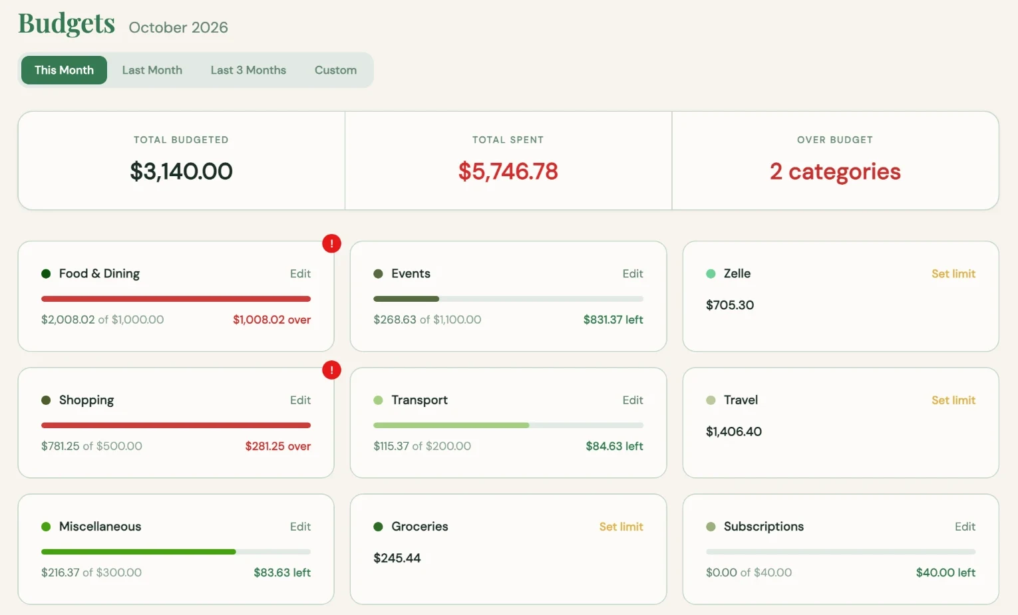Click the '$281.25 over' text
The height and width of the screenshot is (615, 1018).
tap(277, 446)
